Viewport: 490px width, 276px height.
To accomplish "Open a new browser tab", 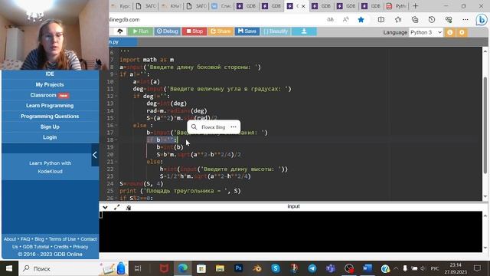I will [x=415, y=6].
